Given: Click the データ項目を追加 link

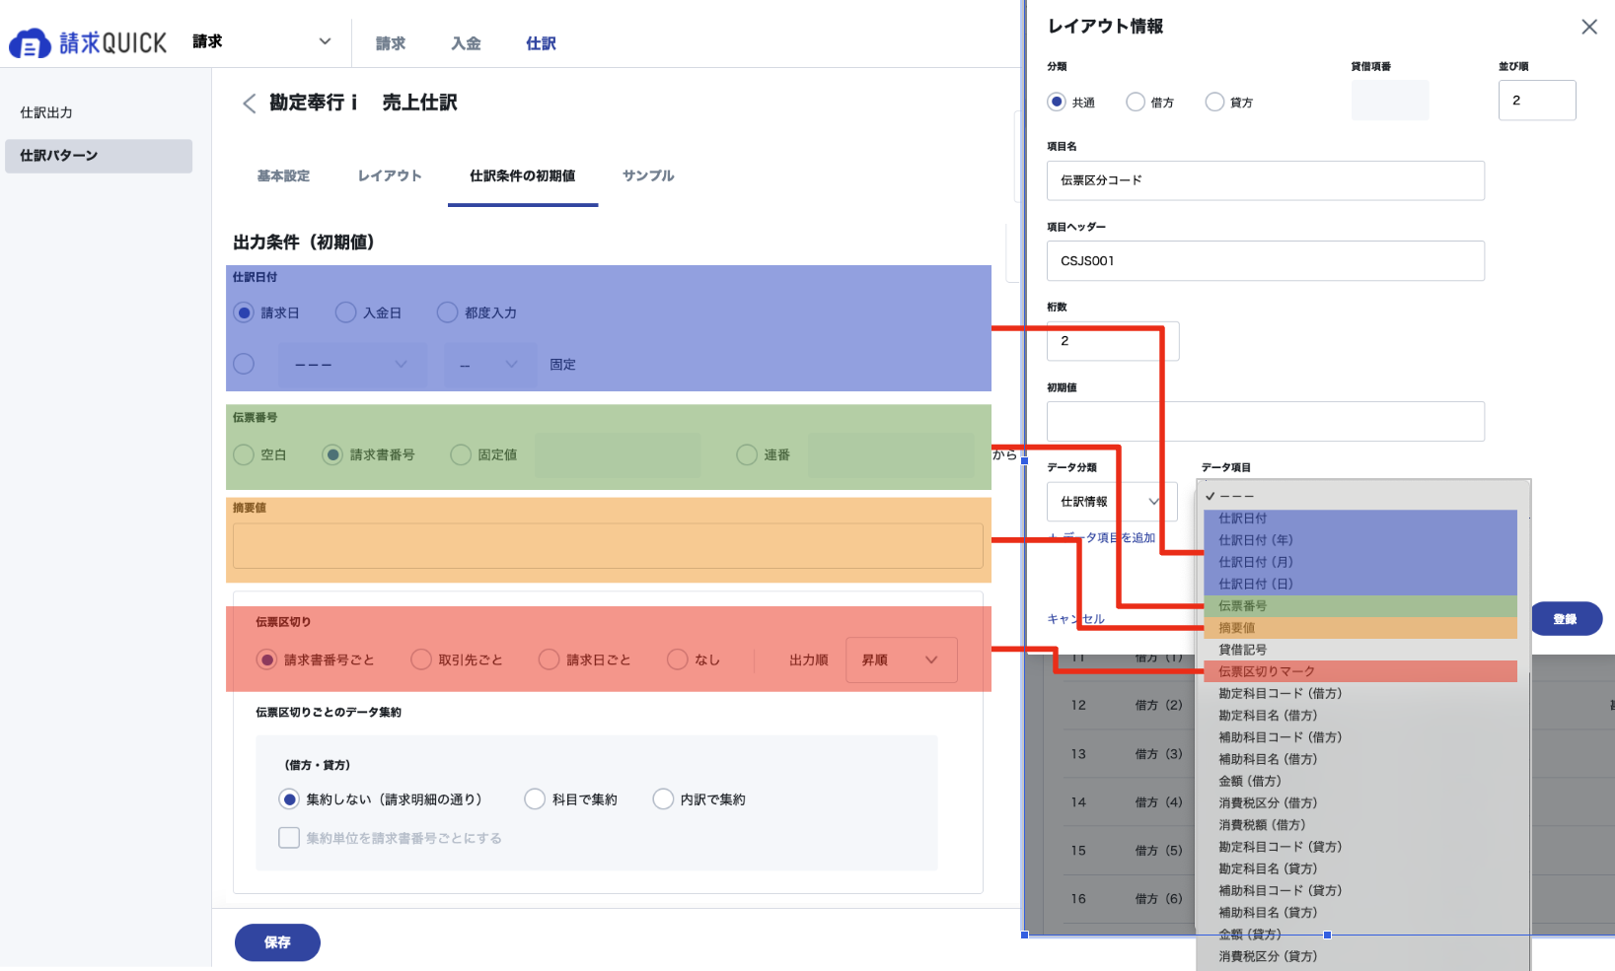Looking at the screenshot, I should coord(1102,538).
